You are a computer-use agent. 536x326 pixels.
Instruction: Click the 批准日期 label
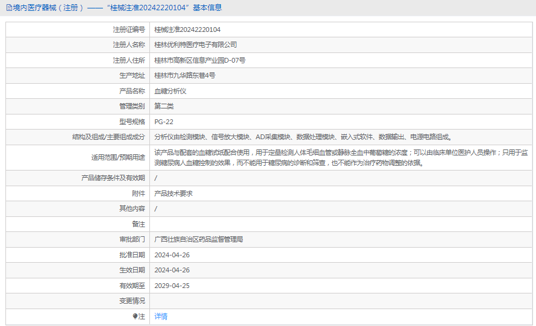[x=132, y=255]
